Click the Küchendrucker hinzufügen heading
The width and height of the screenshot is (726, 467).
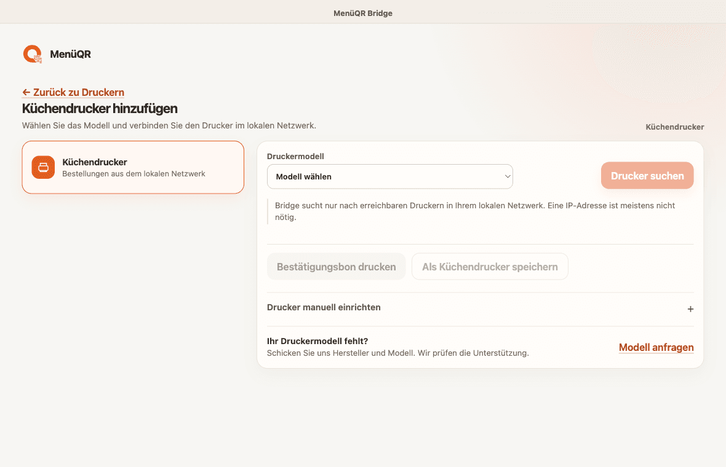[x=100, y=109]
